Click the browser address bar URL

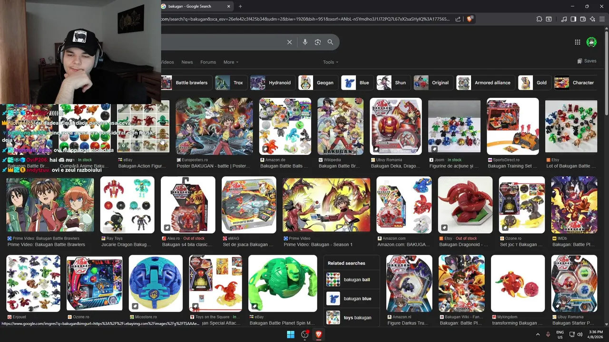coord(305,19)
